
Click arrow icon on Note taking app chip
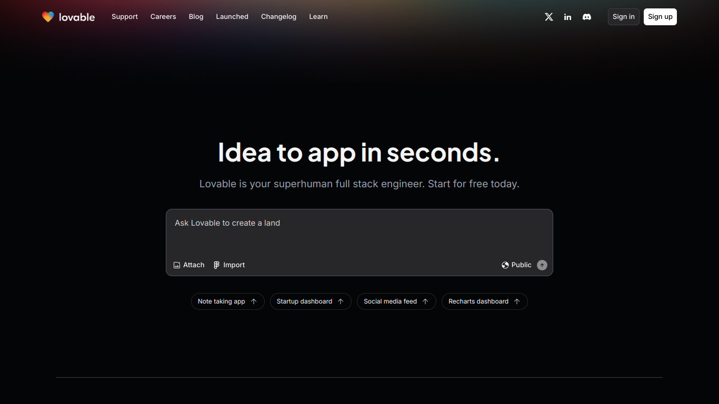(x=254, y=301)
